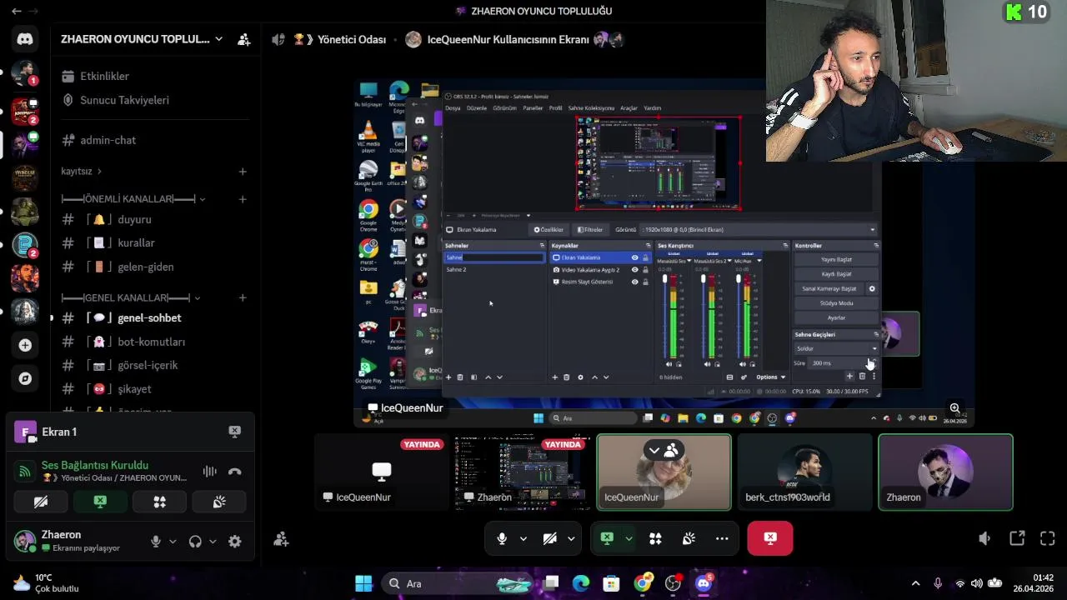
Task: Deafen with the user panel headphones icon
Action: pos(195,542)
